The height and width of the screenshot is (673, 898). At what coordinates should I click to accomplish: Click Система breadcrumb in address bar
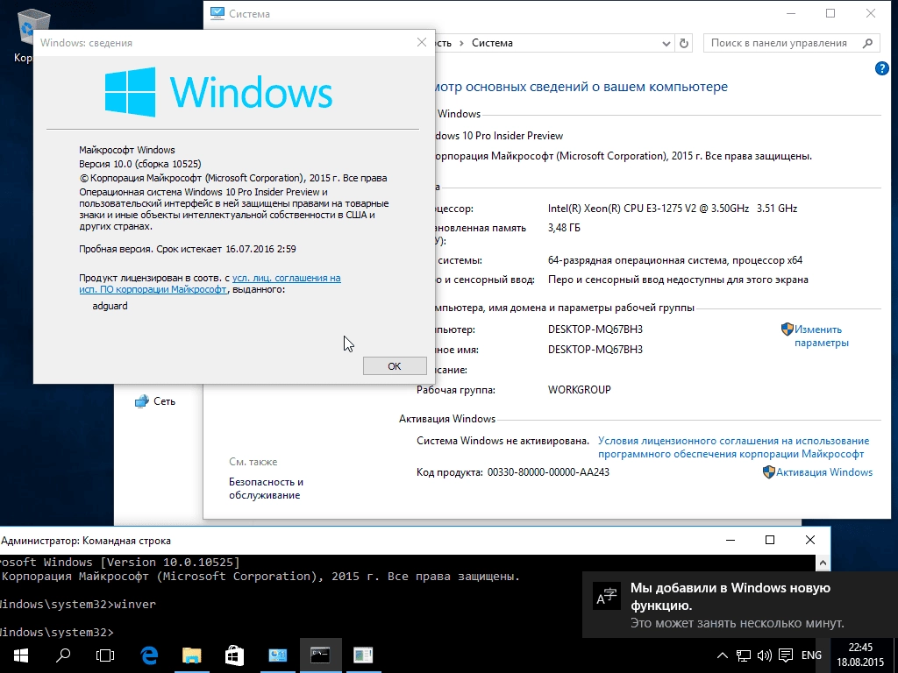pos(492,43)
